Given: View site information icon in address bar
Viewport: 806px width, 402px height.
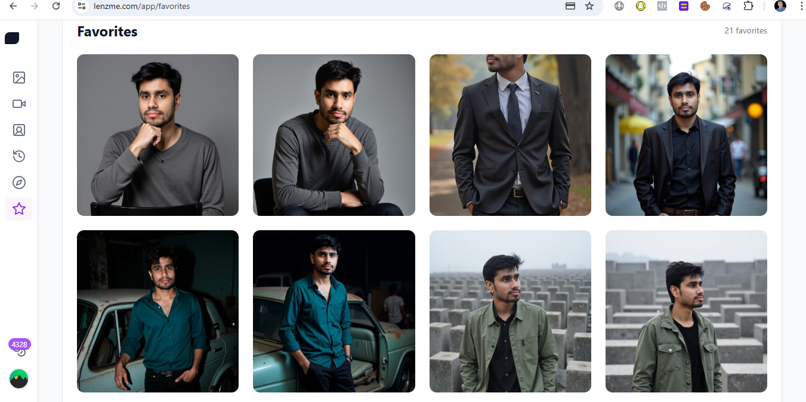Looking at the screenshot, I should coord(82,6).
